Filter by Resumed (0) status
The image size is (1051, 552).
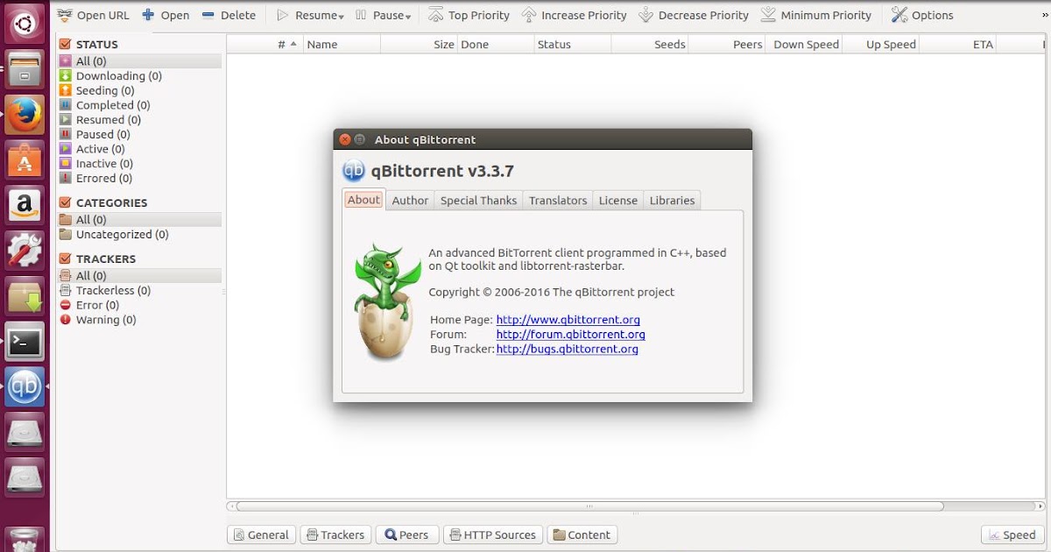click(x=139, y=120)
